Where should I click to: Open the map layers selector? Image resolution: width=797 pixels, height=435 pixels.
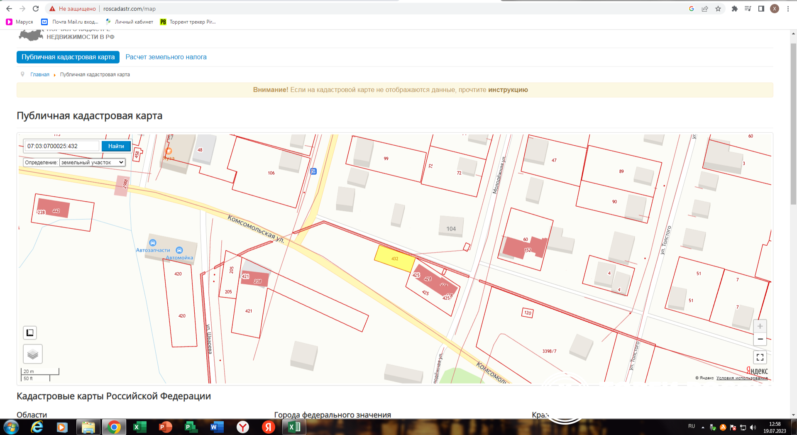(33, 354)
